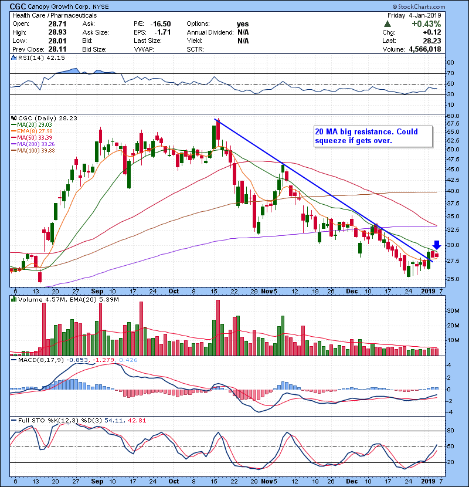Click the Volume bar chart icon

pyautogui.click(x=13, y=299)
